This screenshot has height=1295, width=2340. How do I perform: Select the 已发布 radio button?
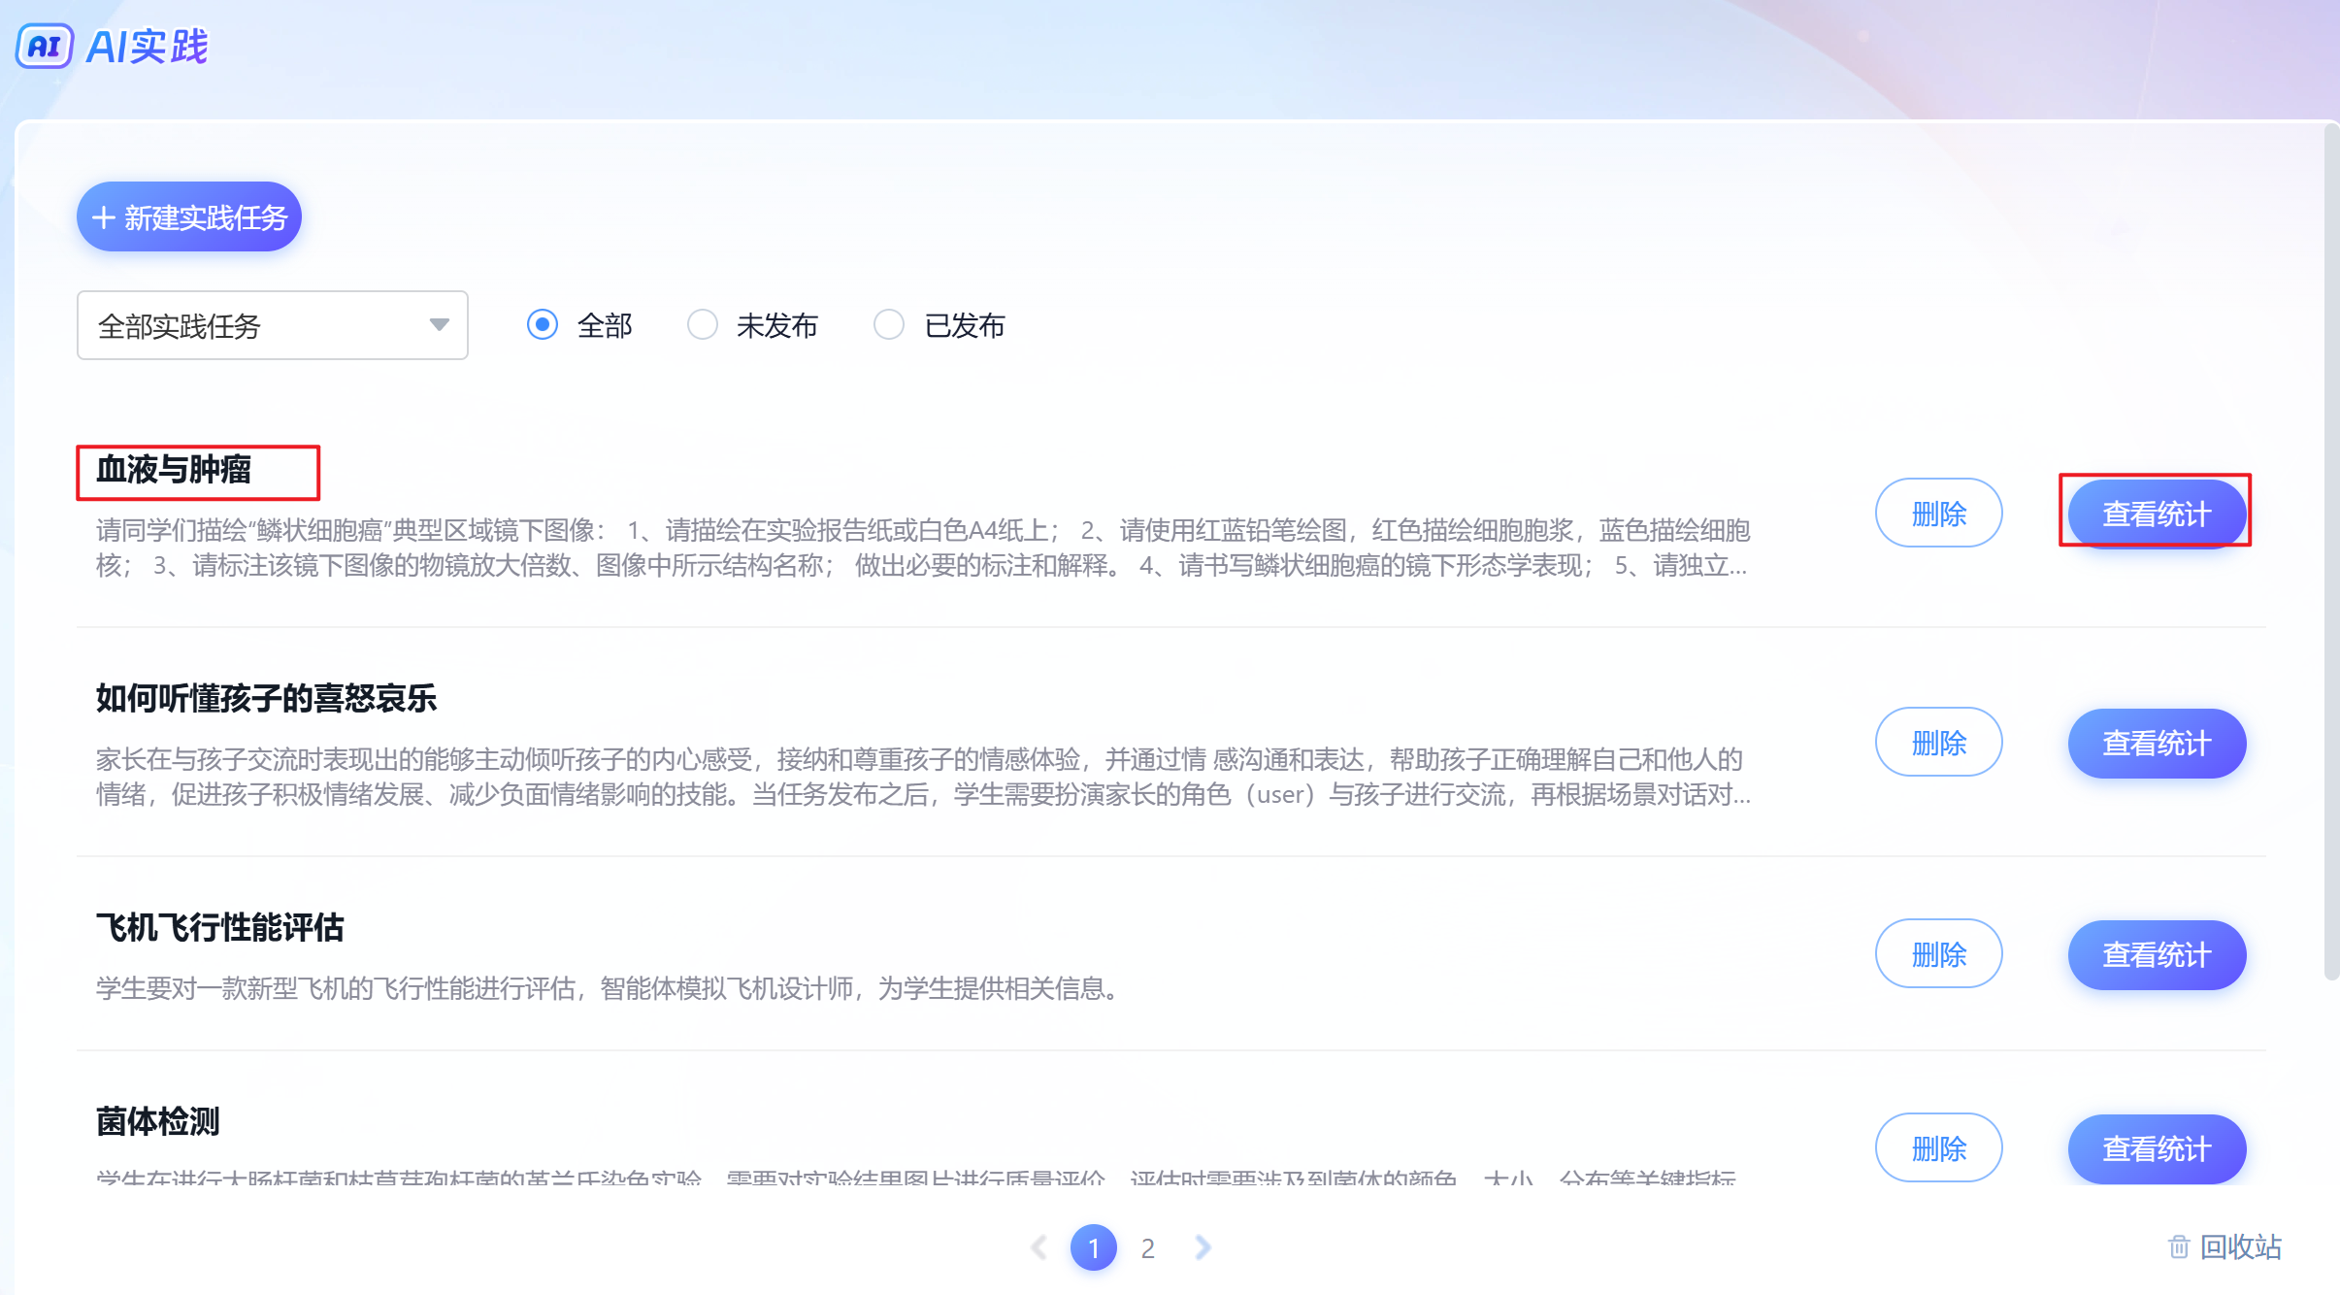click(889, 325)
